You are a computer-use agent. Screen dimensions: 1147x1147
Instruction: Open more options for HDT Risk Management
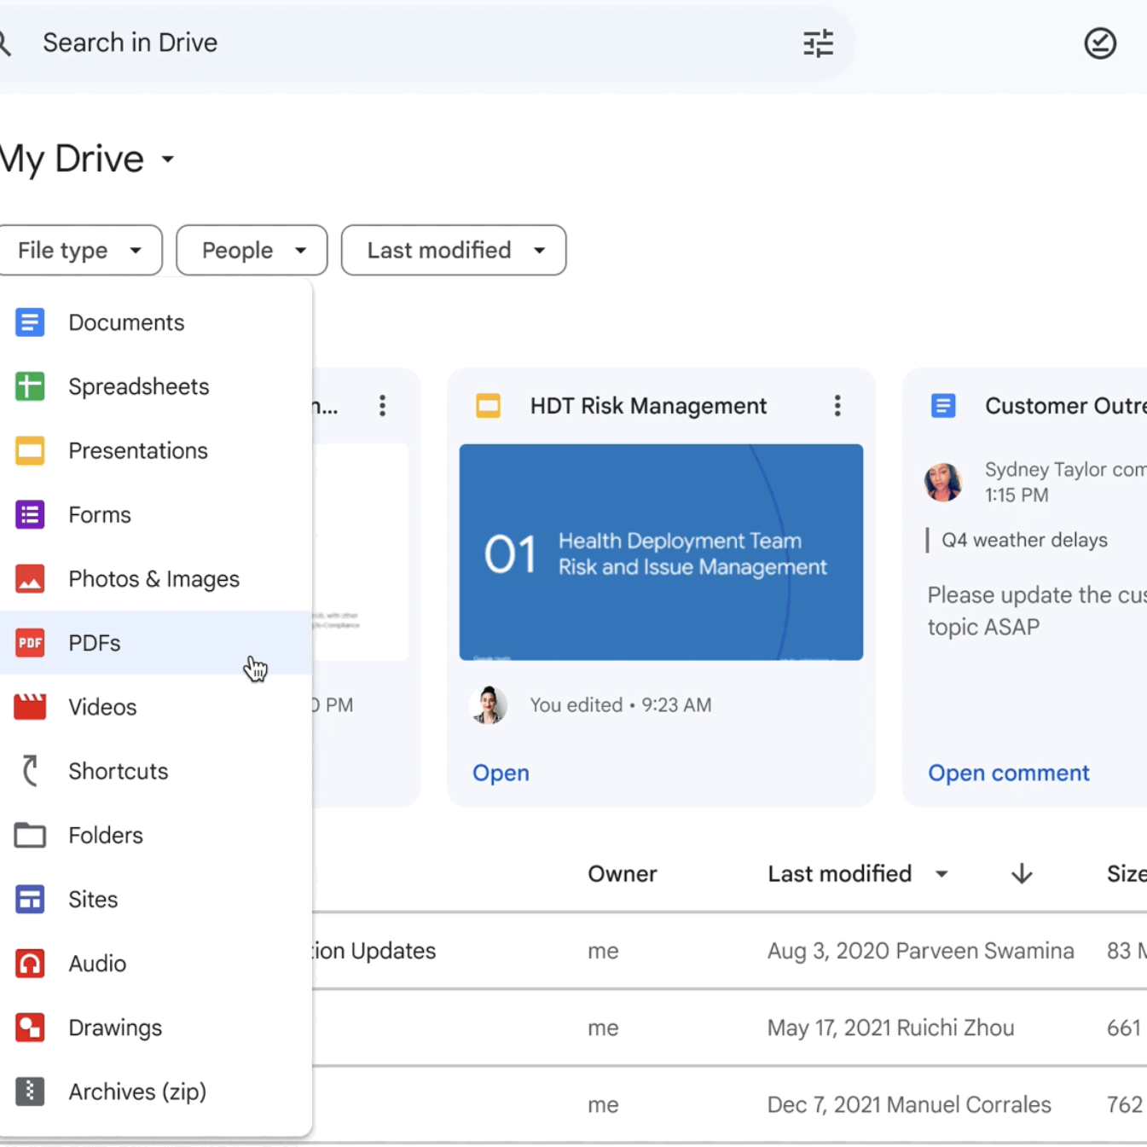pyautogui.click(x=837, y=406)
